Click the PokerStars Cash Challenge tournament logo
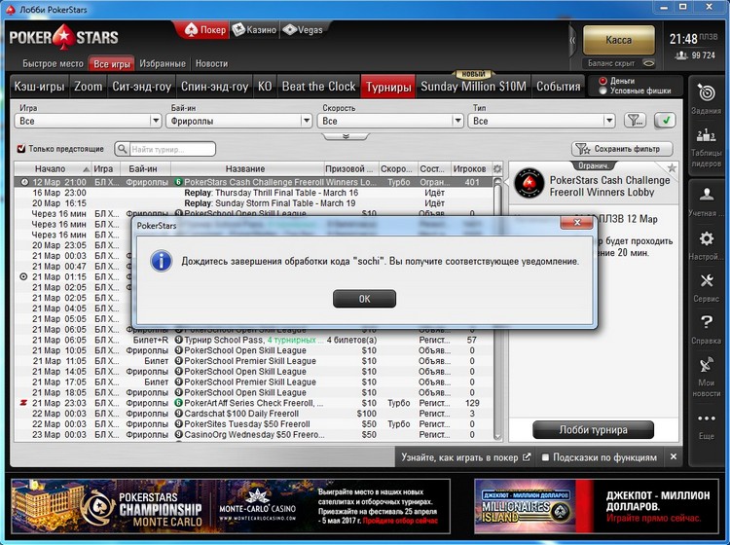Image resolution: width=730 pixels, height=545 pixels. point(529,184)
